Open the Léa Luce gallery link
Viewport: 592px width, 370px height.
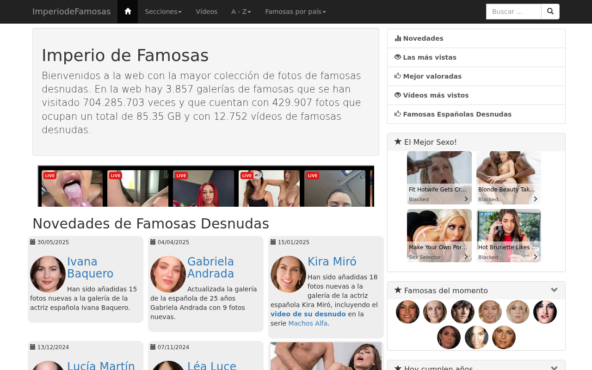pyautogui.click(x=212, y=366)
